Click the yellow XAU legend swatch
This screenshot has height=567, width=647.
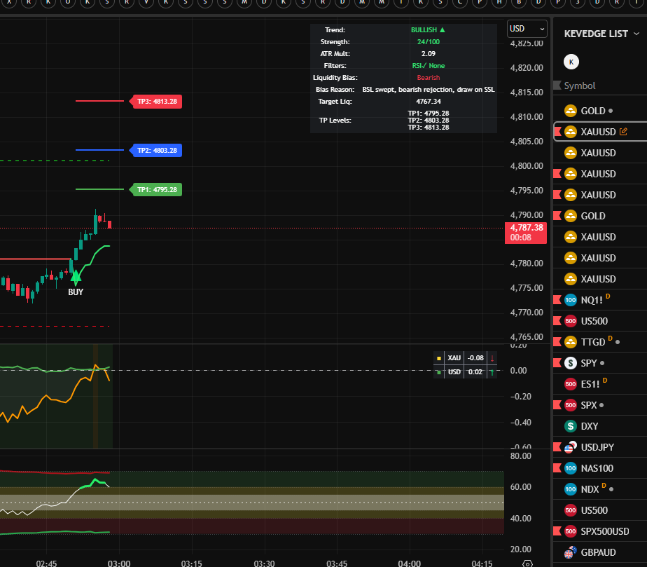439,358
